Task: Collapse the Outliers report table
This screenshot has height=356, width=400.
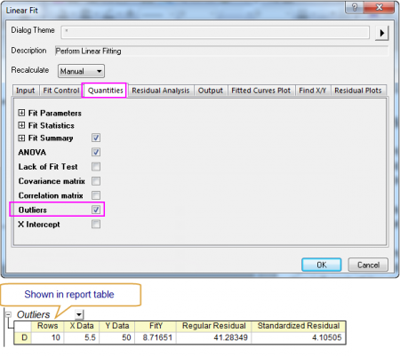Action: coord(8,314)
